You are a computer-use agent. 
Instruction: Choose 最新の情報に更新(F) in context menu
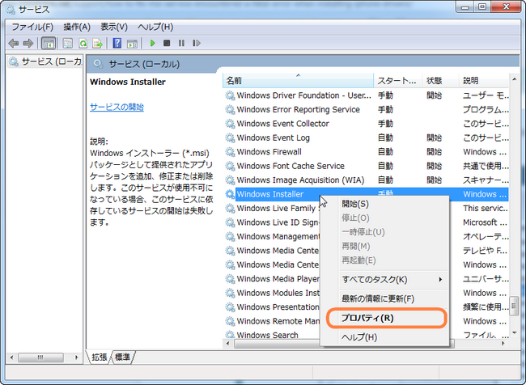[x=384, y=298]
